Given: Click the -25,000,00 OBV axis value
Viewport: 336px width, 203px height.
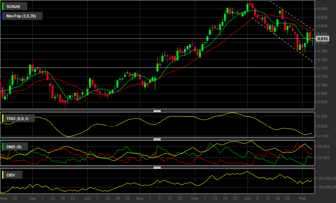Looking at the screenshot, I should [x=326, y=178].
